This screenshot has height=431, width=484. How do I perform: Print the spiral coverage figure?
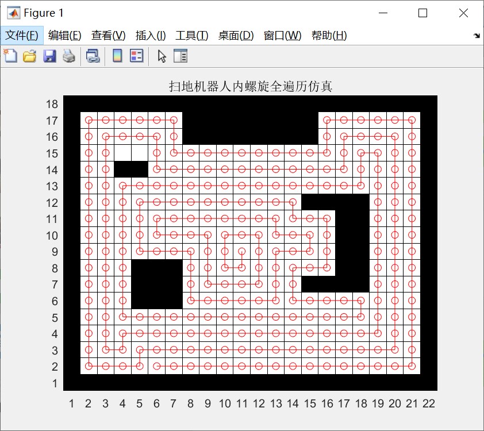pyautogui.click(x=69, y=56)
